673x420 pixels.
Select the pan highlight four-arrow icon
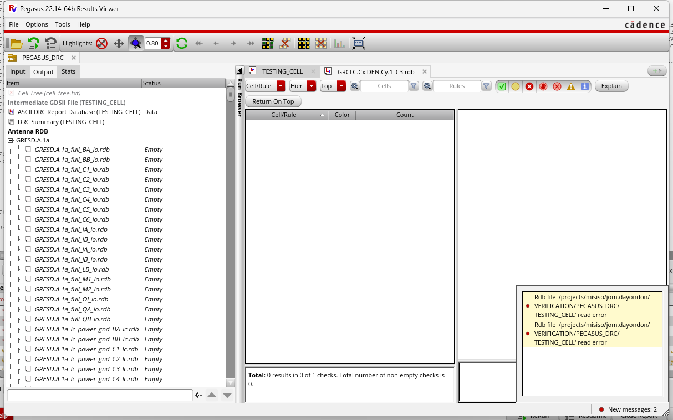point(119,43)
